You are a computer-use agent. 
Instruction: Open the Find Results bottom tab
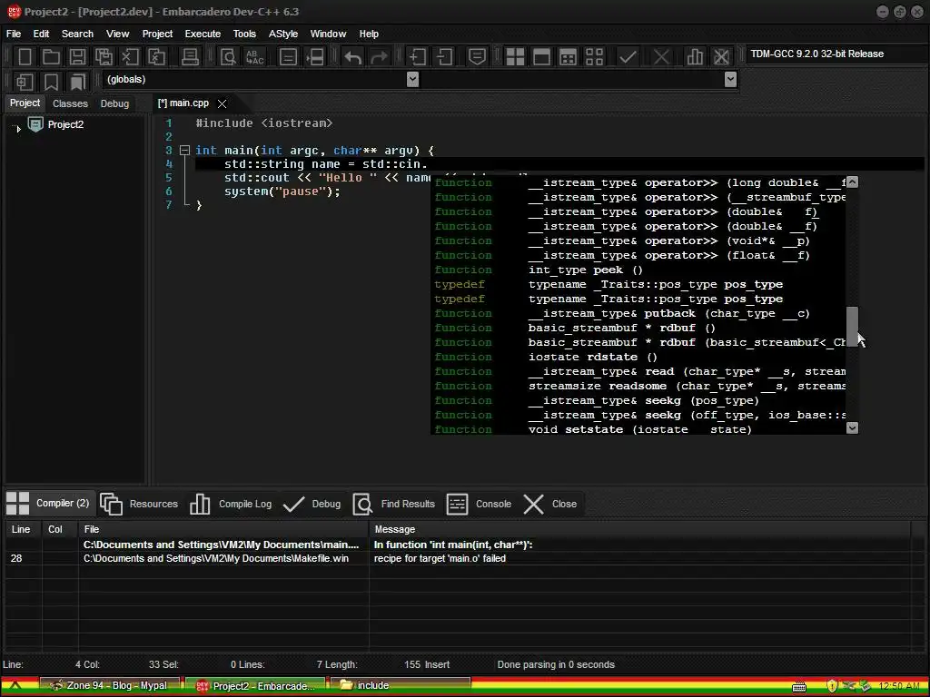point(394,504)
